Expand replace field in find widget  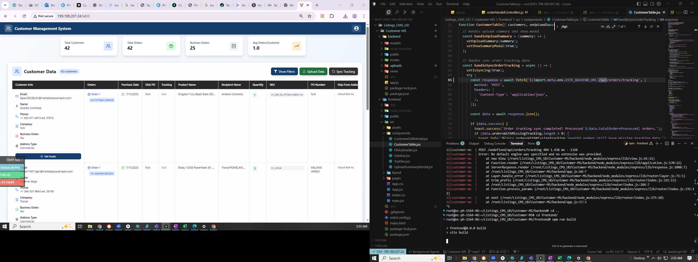[x=557, y=26]
